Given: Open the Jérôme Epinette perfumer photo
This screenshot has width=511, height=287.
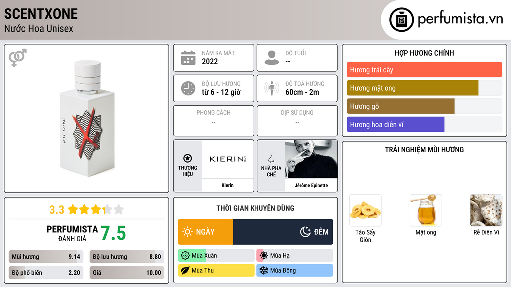Looking at the screenshot, I should pos(311,159).
